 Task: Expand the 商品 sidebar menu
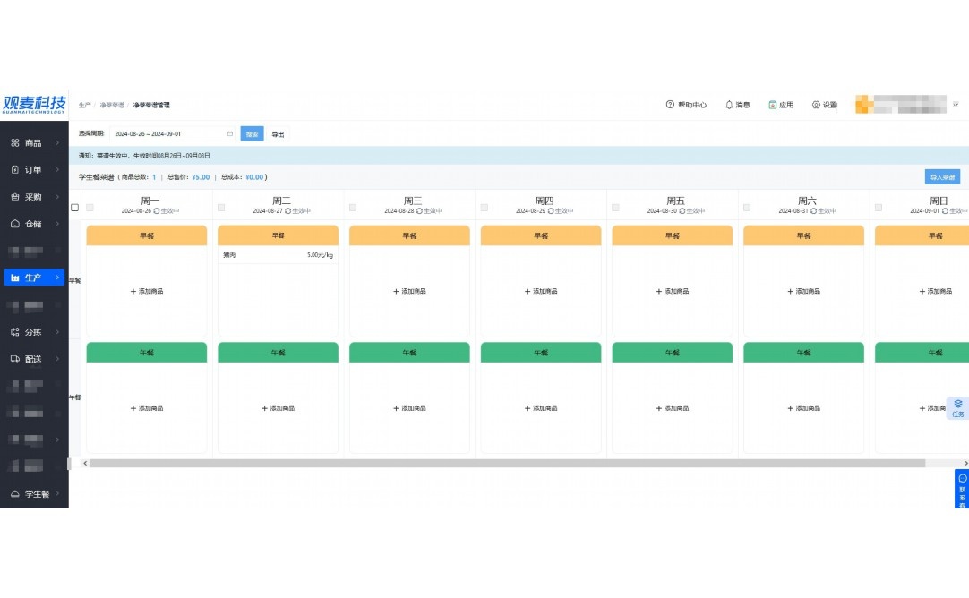[x=33, y=143]
